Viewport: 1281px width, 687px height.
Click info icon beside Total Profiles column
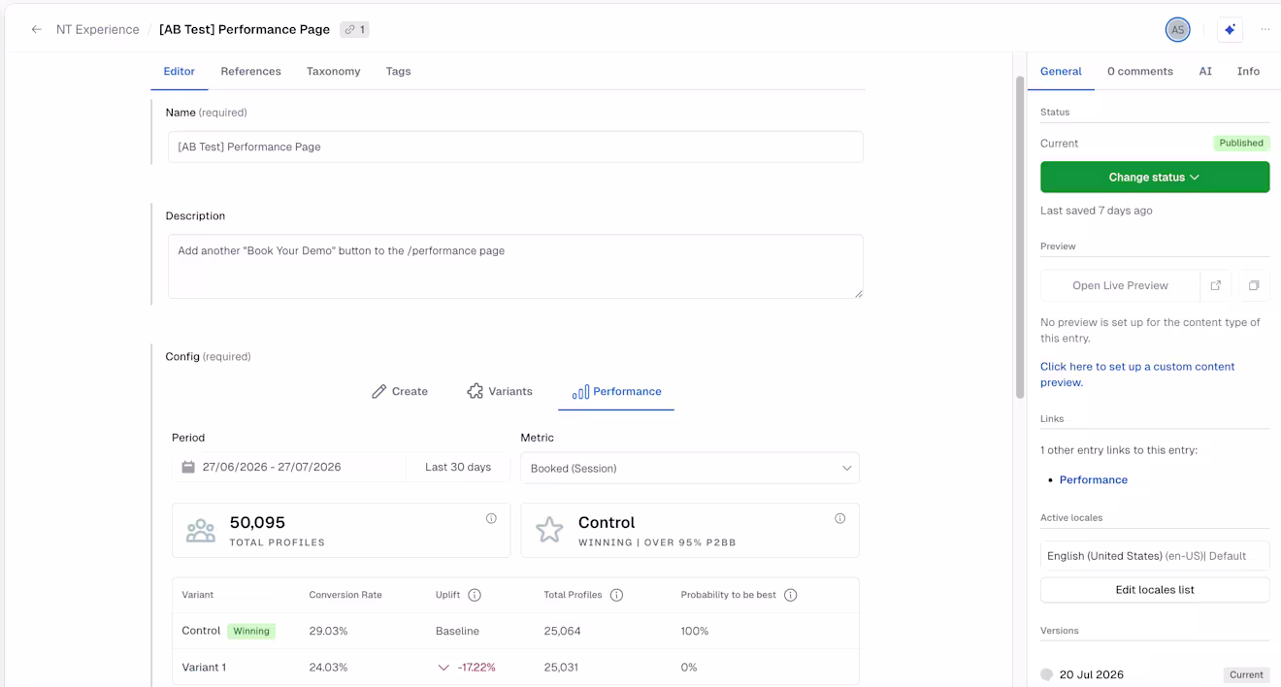pos(616,595)
